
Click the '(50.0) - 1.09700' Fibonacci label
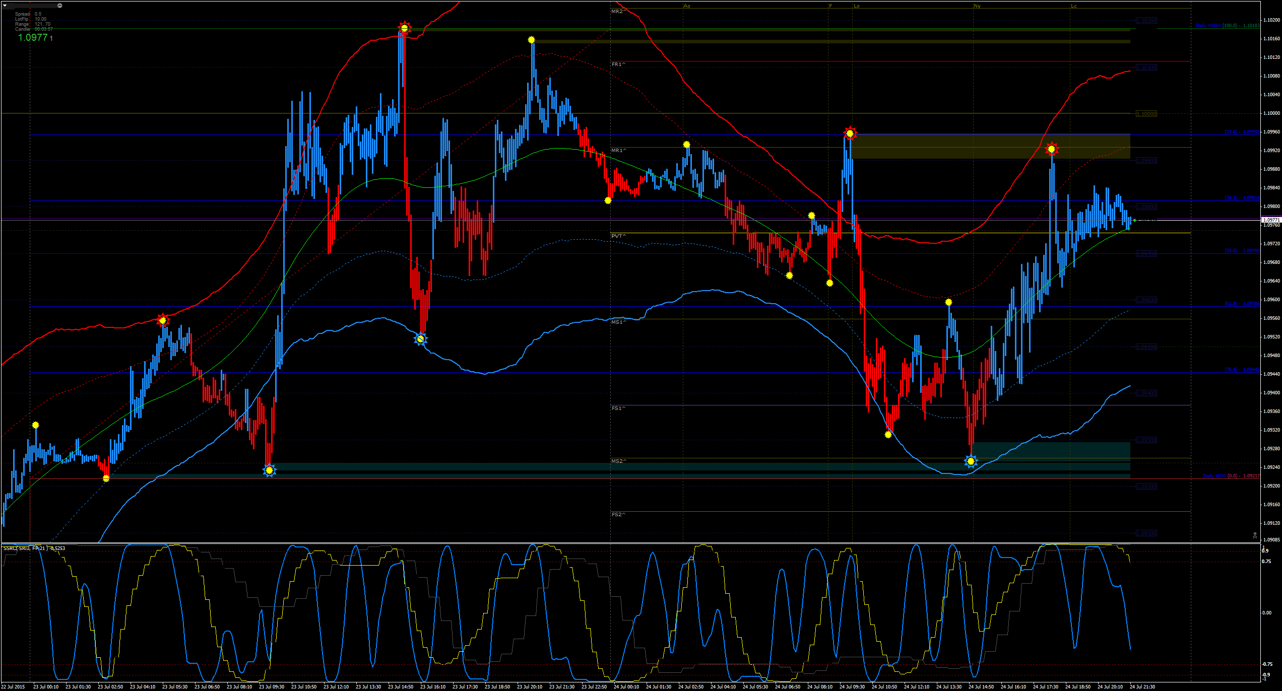pos(1242,251)
